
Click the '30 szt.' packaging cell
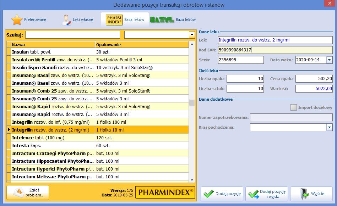(142, 52)
